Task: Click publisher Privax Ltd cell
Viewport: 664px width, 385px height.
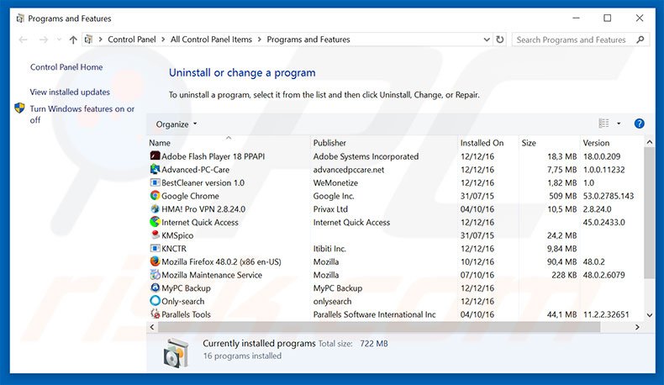Action: (330, 208)
